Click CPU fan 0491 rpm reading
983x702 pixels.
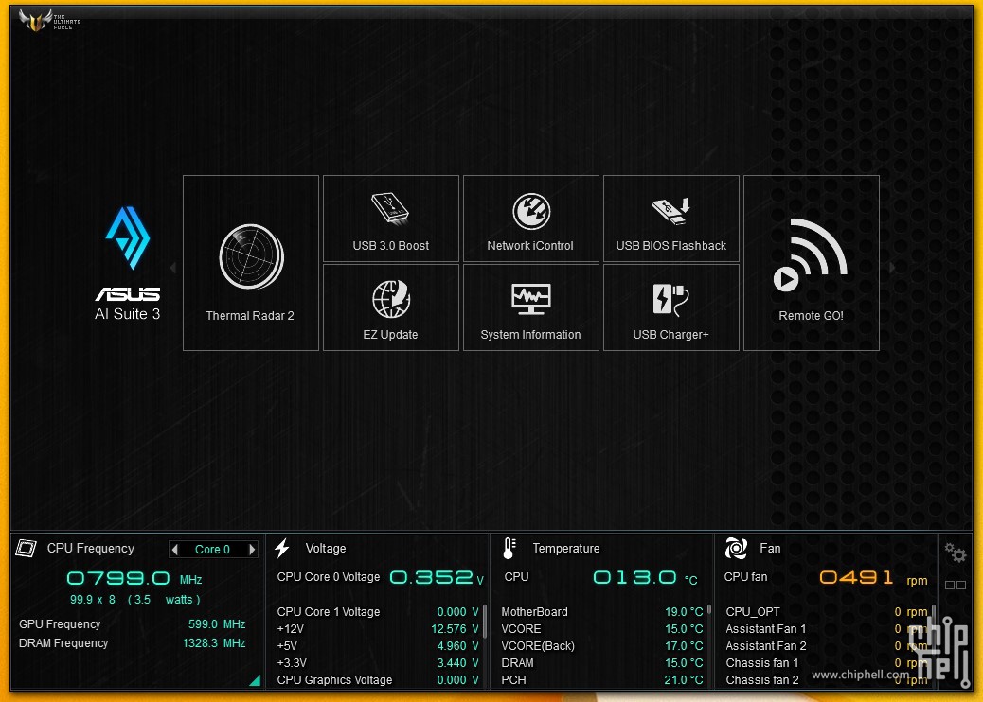873,577
